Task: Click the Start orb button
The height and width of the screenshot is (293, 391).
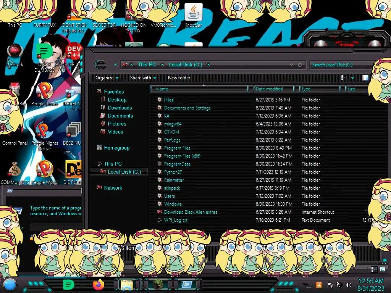Action: 10,285
